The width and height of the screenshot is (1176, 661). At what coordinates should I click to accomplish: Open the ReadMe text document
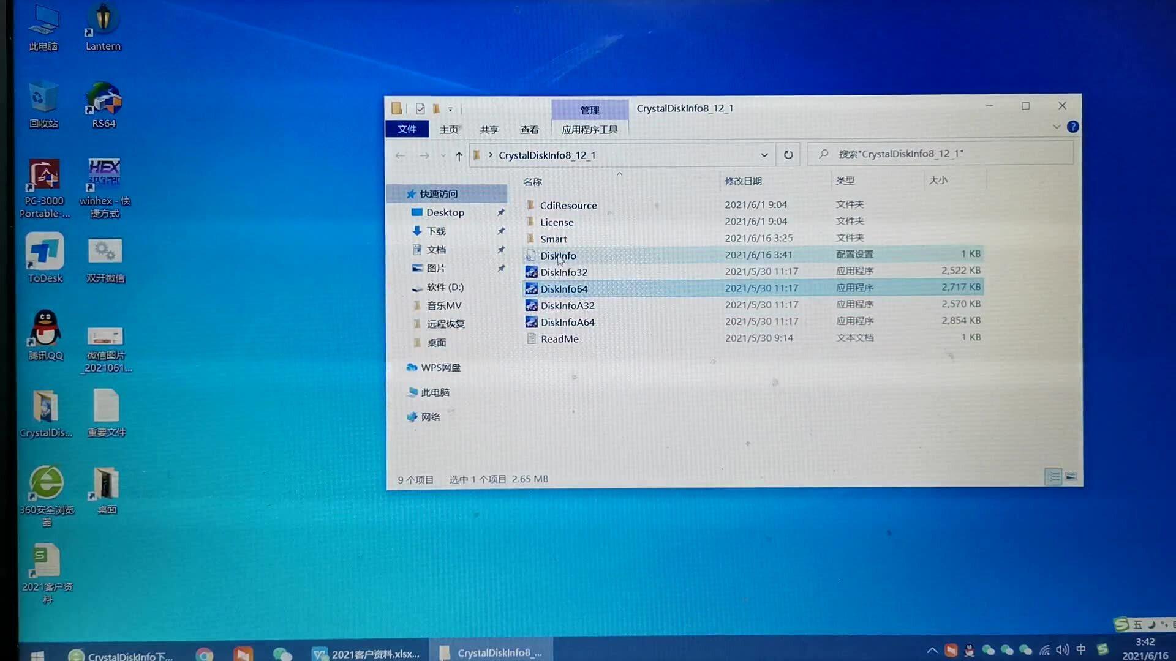[559, 338]
